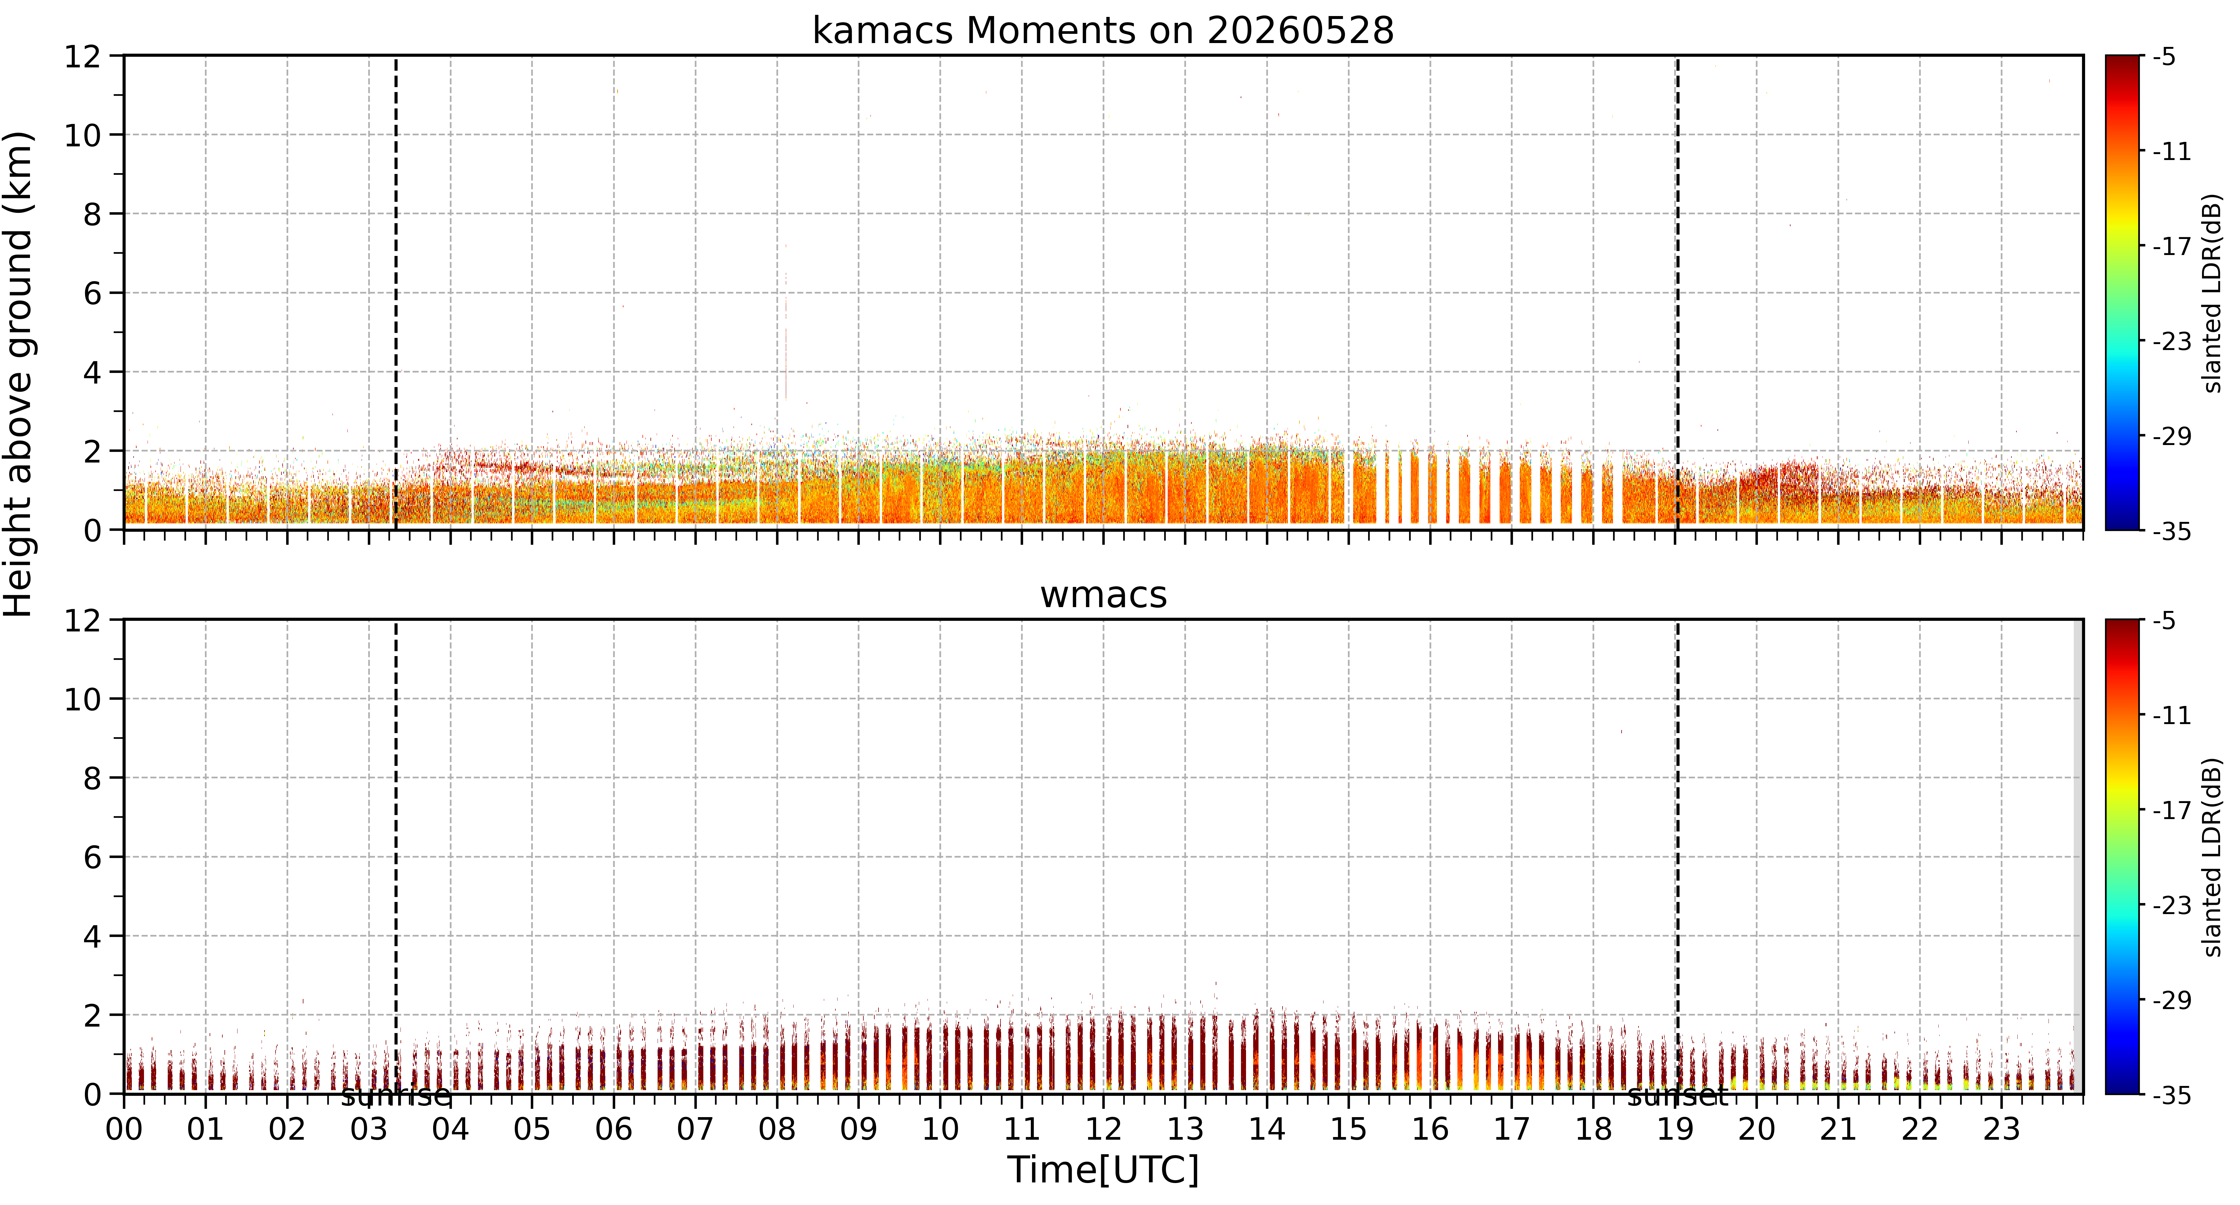2240x1205 pixels.
Task: Click the sunrise dashed line in kamacs panel
Action: tap(396, 293)
